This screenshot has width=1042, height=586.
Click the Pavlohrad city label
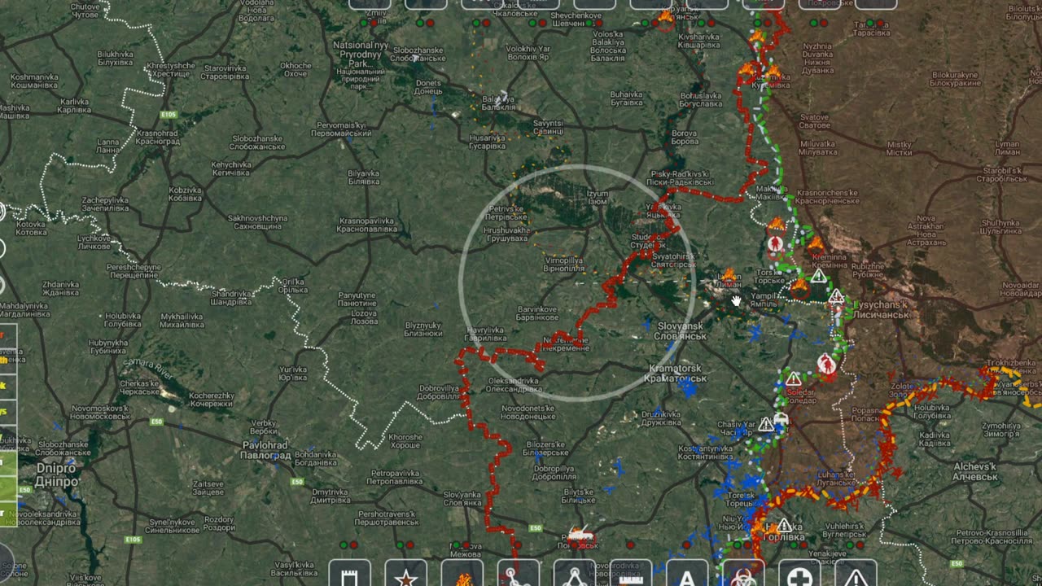point(266,450)
